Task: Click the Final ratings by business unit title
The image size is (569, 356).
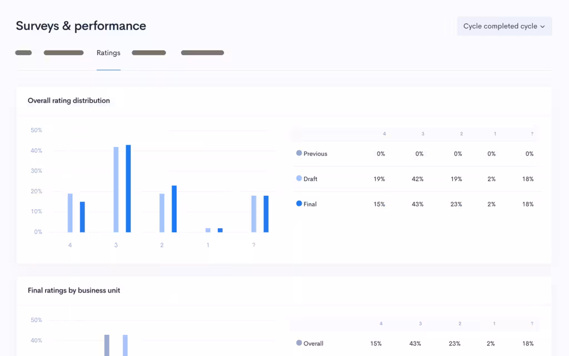Action: click(x=74, y=290)
